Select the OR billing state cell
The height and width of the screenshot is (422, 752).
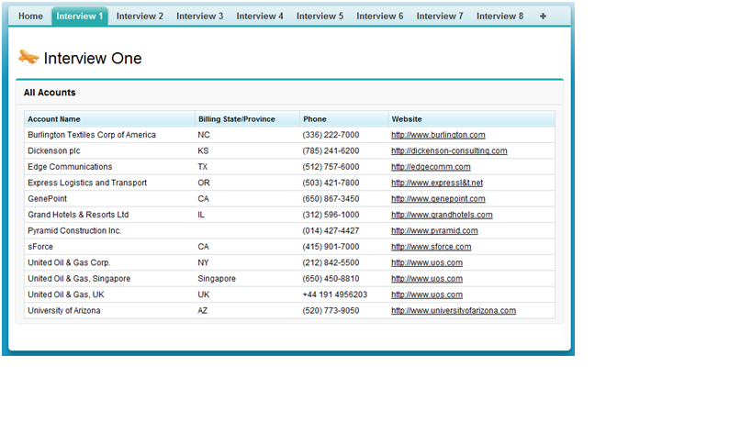pos(203,183)
